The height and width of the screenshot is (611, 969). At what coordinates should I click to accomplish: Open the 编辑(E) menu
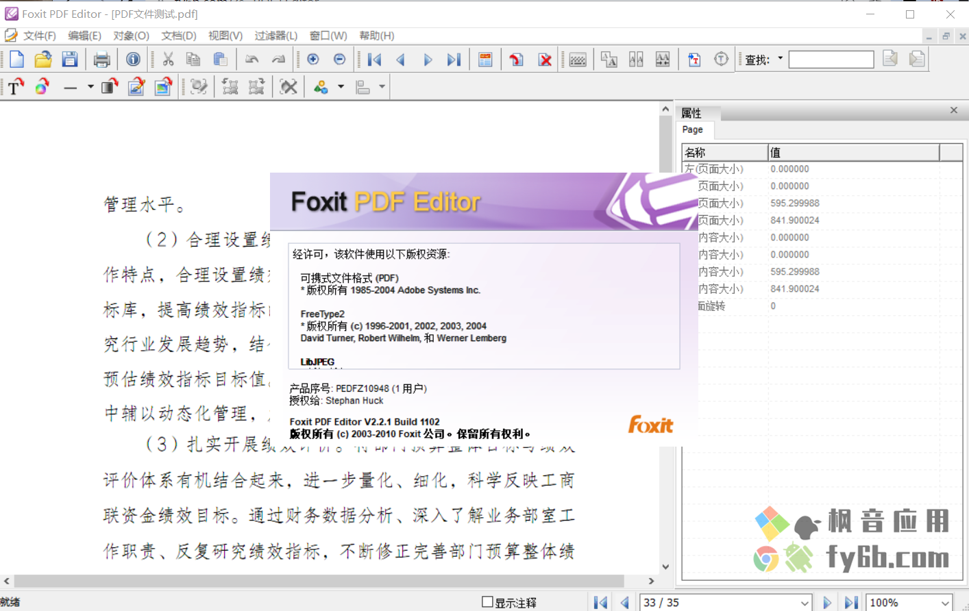[x=85, y=36]
